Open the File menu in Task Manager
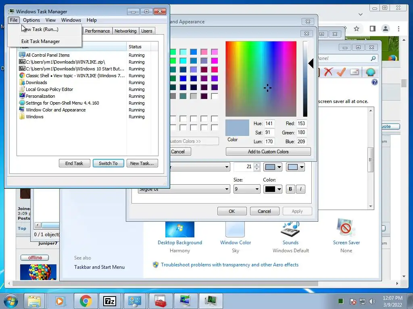This screenshot has height=309, width=413. 14,20
